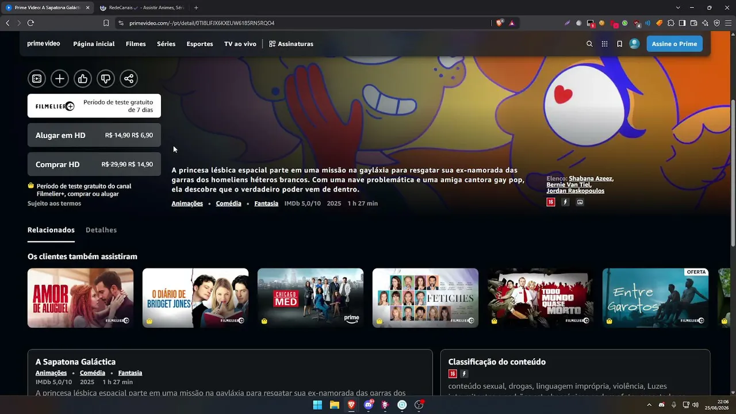Open the site settings icon in address bar

(120, 23)
